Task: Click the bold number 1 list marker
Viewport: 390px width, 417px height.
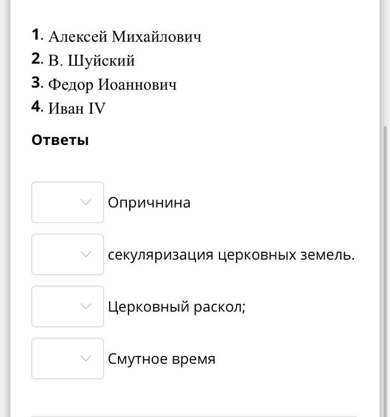Action: pyautogui.click(x=37, y=36)
